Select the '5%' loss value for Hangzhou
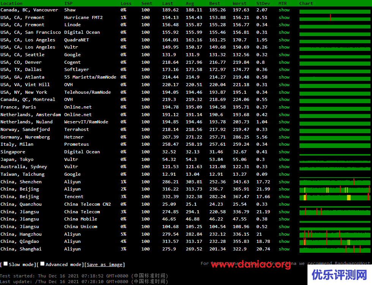 [123, 234]
